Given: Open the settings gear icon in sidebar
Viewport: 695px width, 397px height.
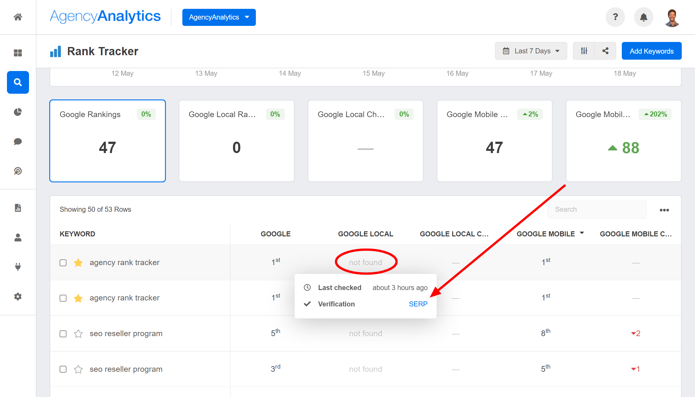Looking at the screenshot, I should (x=18, y=297).
